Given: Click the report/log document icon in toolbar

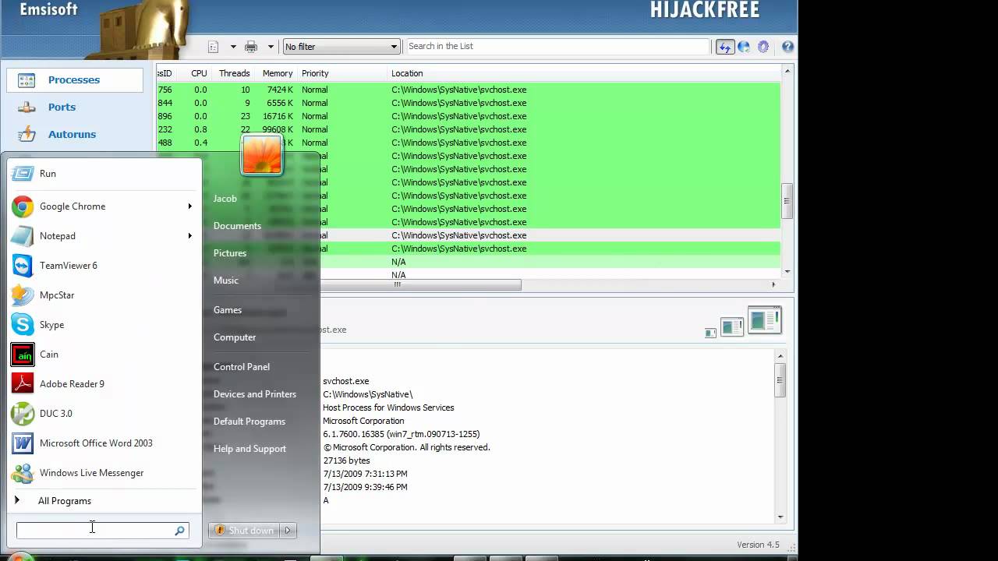Looking at the screenshot, I should (x=214, y=47).
